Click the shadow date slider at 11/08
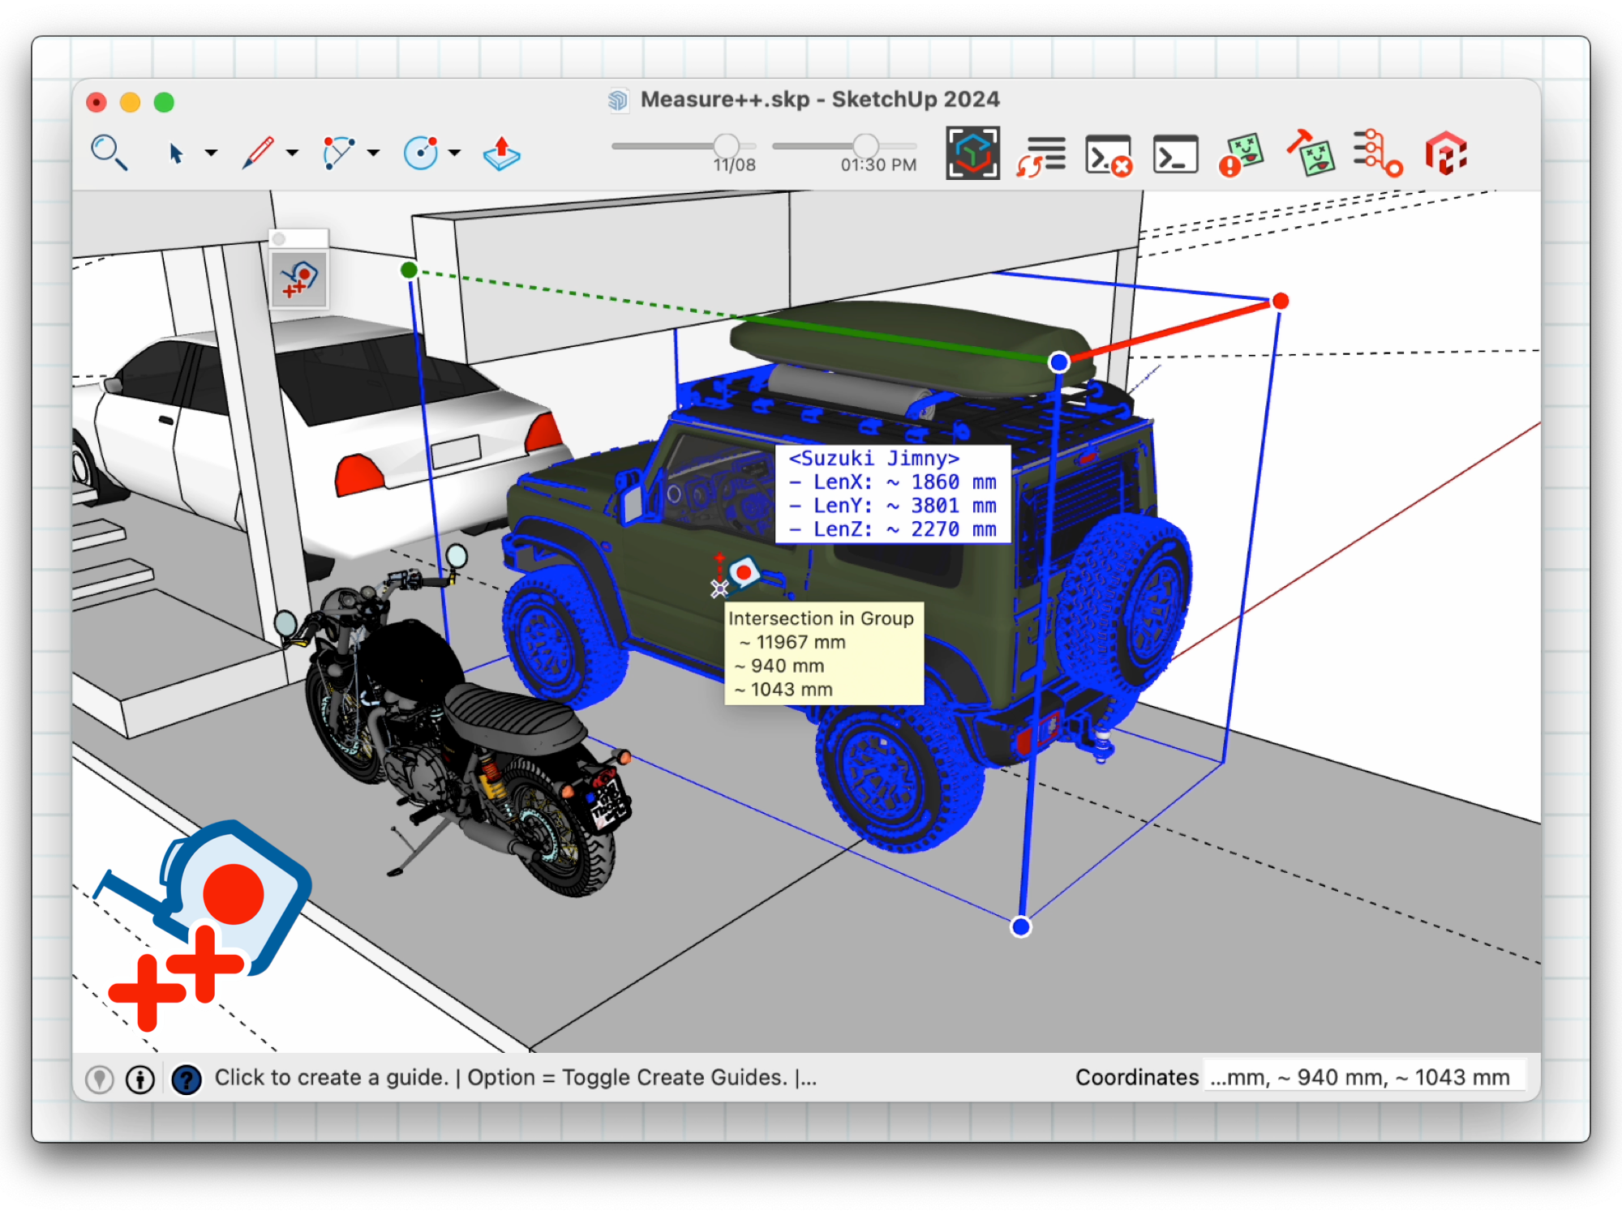Image resolution: width=1622 pixels, height=1215 pixels. click(x=726, y=146)
